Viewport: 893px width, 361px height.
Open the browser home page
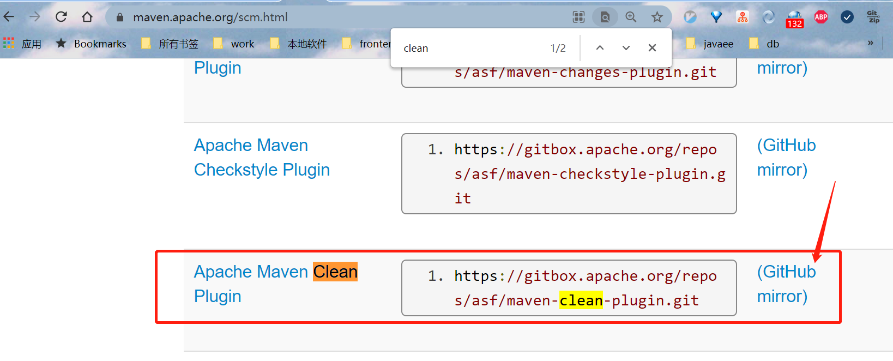pyautogui.click(x=87, y=17)
